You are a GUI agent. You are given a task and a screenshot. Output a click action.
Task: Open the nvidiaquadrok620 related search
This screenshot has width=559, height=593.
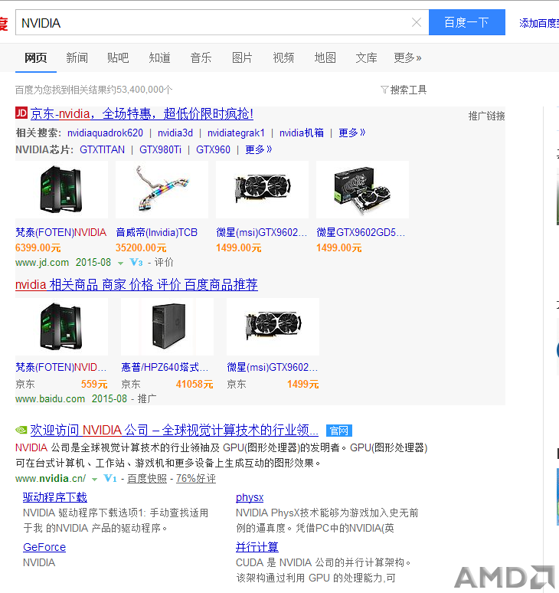click(105, 133)
